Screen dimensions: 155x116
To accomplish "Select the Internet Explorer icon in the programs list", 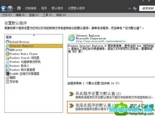I will pyautogui.click(x=8, y=46).
